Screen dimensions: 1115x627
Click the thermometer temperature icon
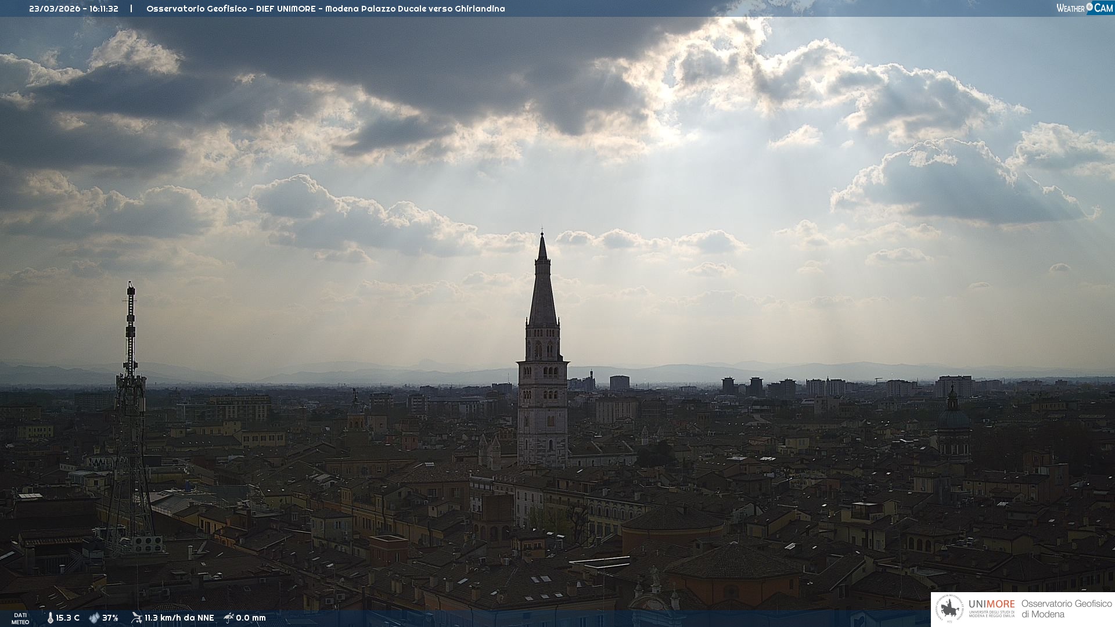pyautogui.click(x=50, y=618)
